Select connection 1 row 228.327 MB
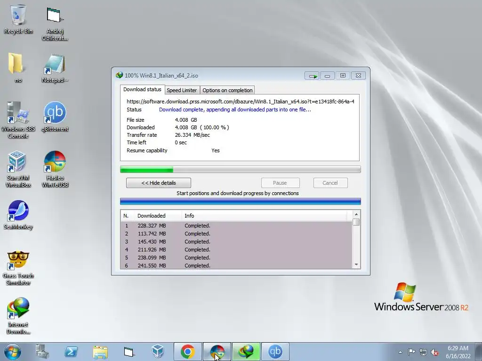 tap(236, 226)
